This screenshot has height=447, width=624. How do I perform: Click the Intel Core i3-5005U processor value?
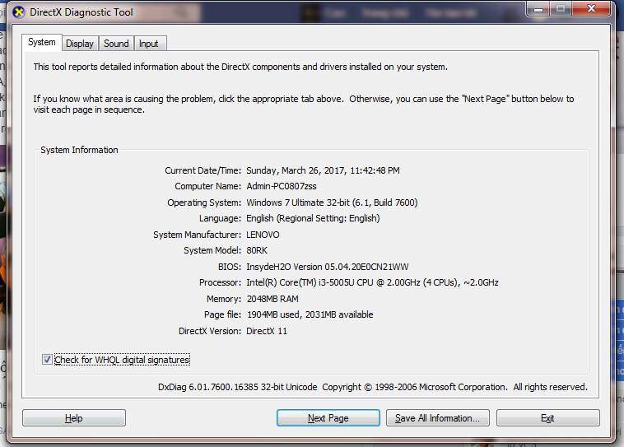click(372, 282)
